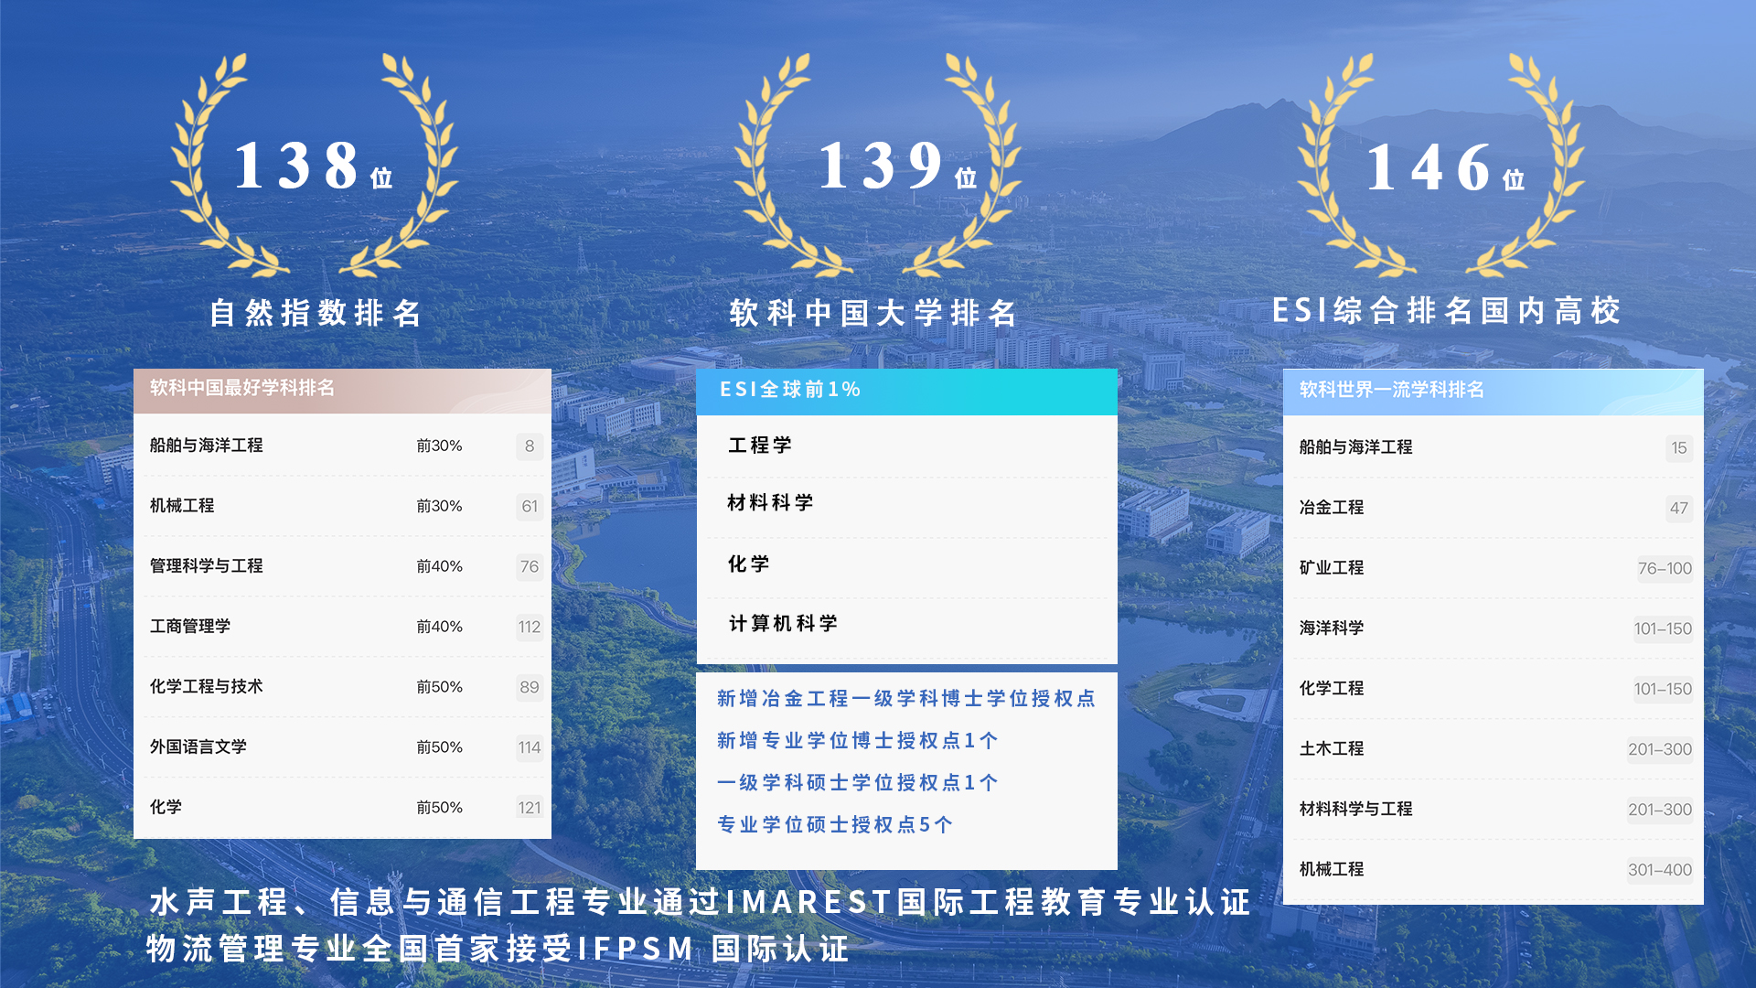Click the 海洋科学 row with 101–150
The height and width of the screenshot is (988, 1756).
coord(1492,628)
